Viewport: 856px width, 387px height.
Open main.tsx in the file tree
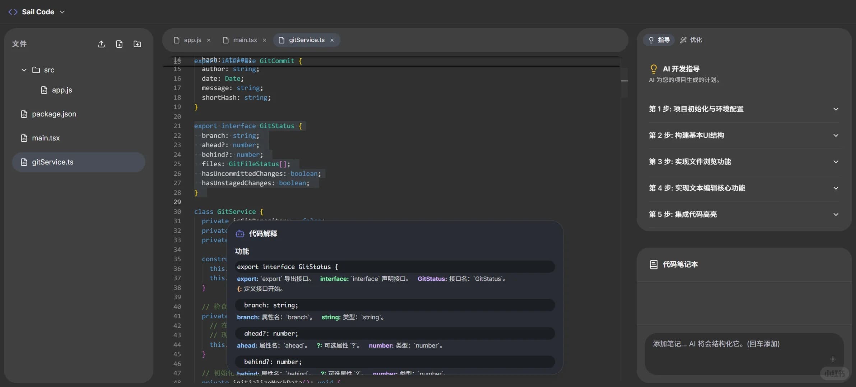tap(40, 138)
